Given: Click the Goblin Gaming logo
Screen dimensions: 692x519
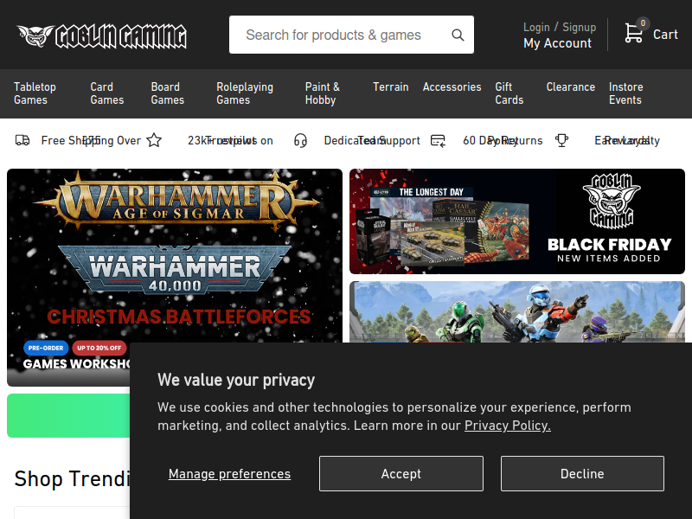Looking at the screenshot, I should point(101,35).
